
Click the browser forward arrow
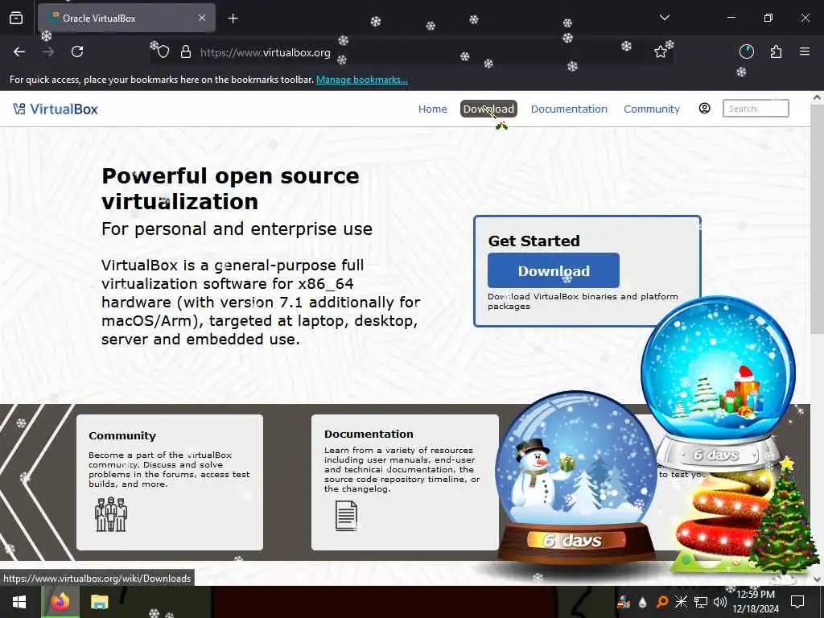point(48,51)
